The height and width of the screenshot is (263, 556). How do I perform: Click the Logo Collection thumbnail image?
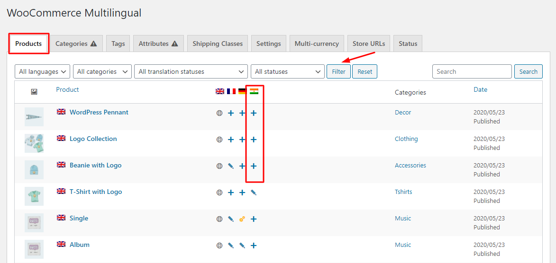(34, 143)
